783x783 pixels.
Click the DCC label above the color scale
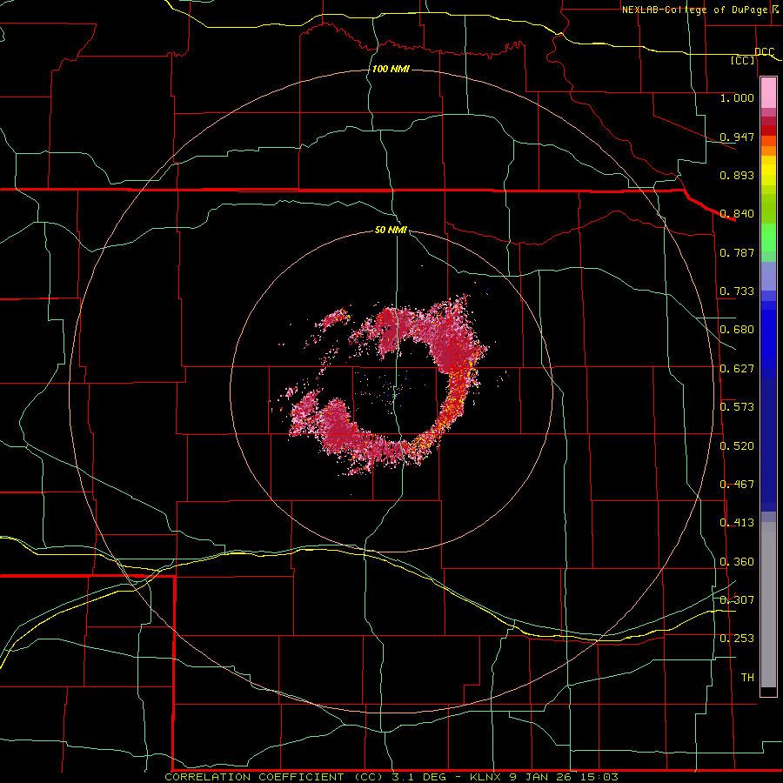pos(765,52)
